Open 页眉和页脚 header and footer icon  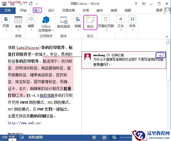[106, 19]
